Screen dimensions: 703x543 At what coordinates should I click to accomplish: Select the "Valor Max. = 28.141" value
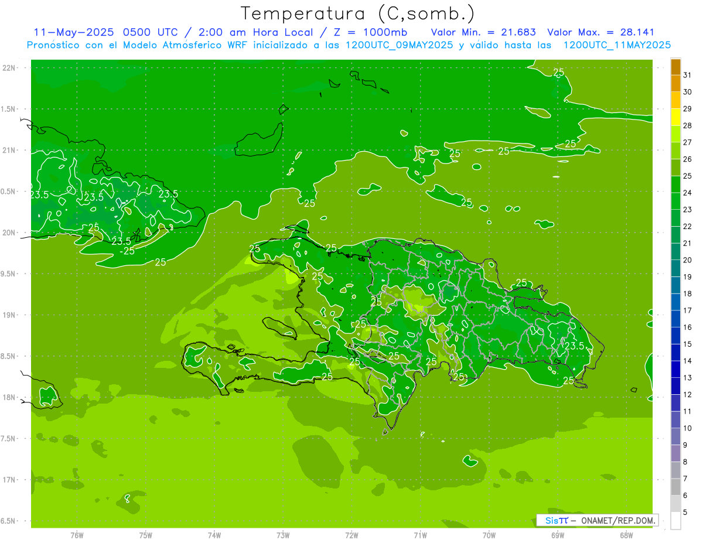[600, 32]
